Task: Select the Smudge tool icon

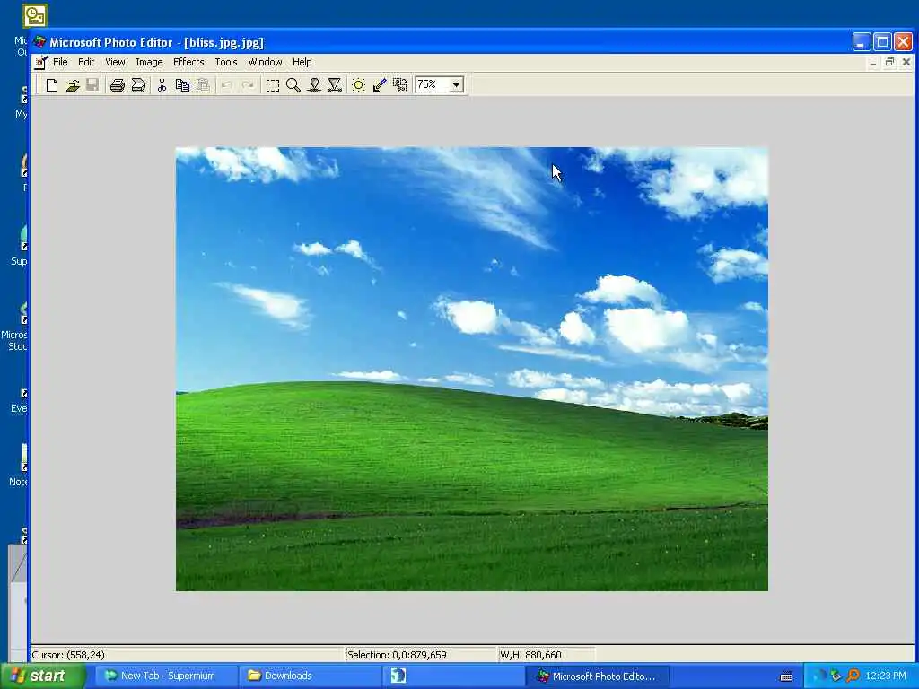Action: [314, 85]
